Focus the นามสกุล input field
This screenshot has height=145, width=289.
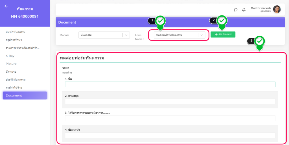(x=170, y=101)
